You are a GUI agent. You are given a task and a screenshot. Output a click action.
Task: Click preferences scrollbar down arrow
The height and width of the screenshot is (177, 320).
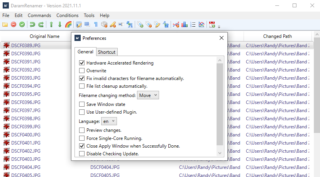coord(220,153)
